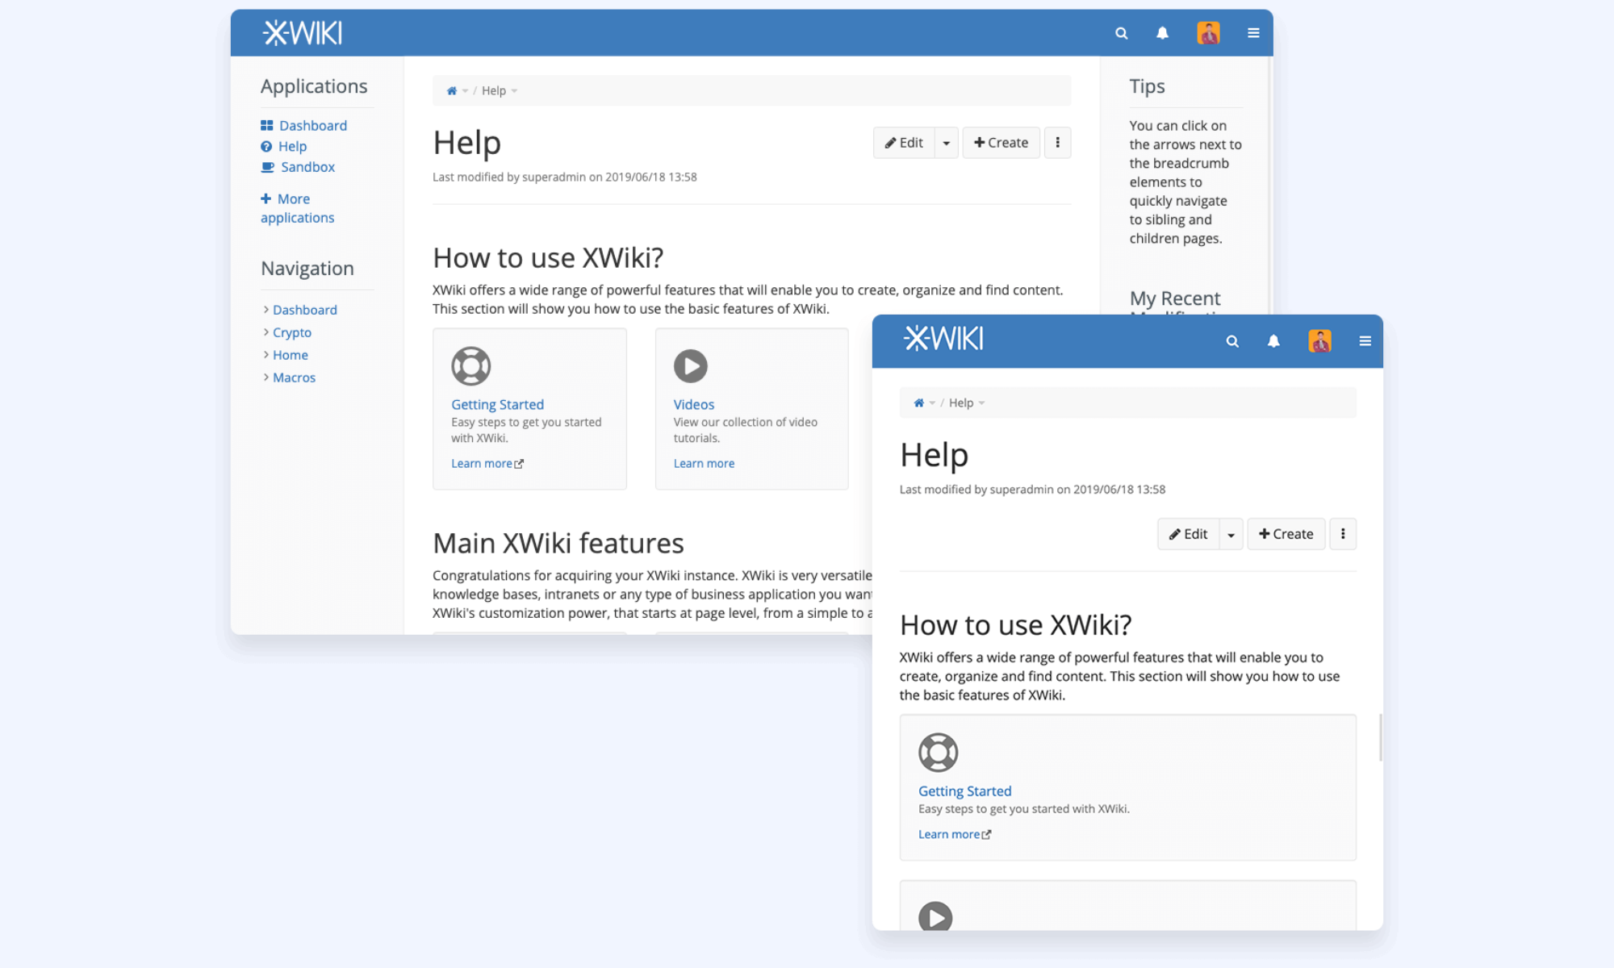Click the Edit button in front window
1614x968 pixels.
pyautogui.click(x=1188, y=534)
